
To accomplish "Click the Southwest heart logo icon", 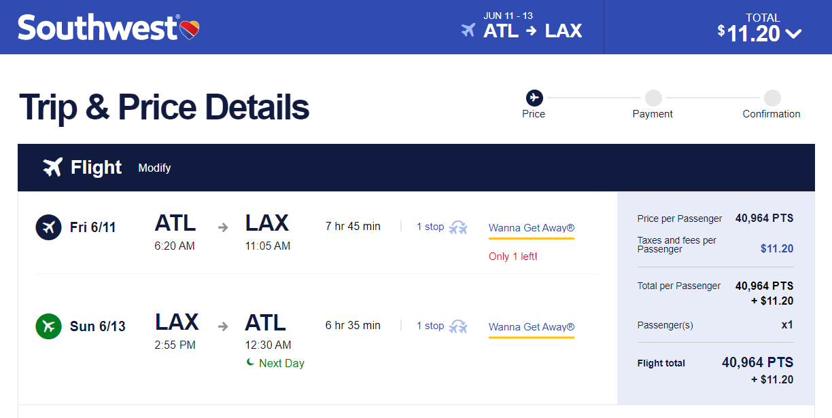I will tap(190, 30).
